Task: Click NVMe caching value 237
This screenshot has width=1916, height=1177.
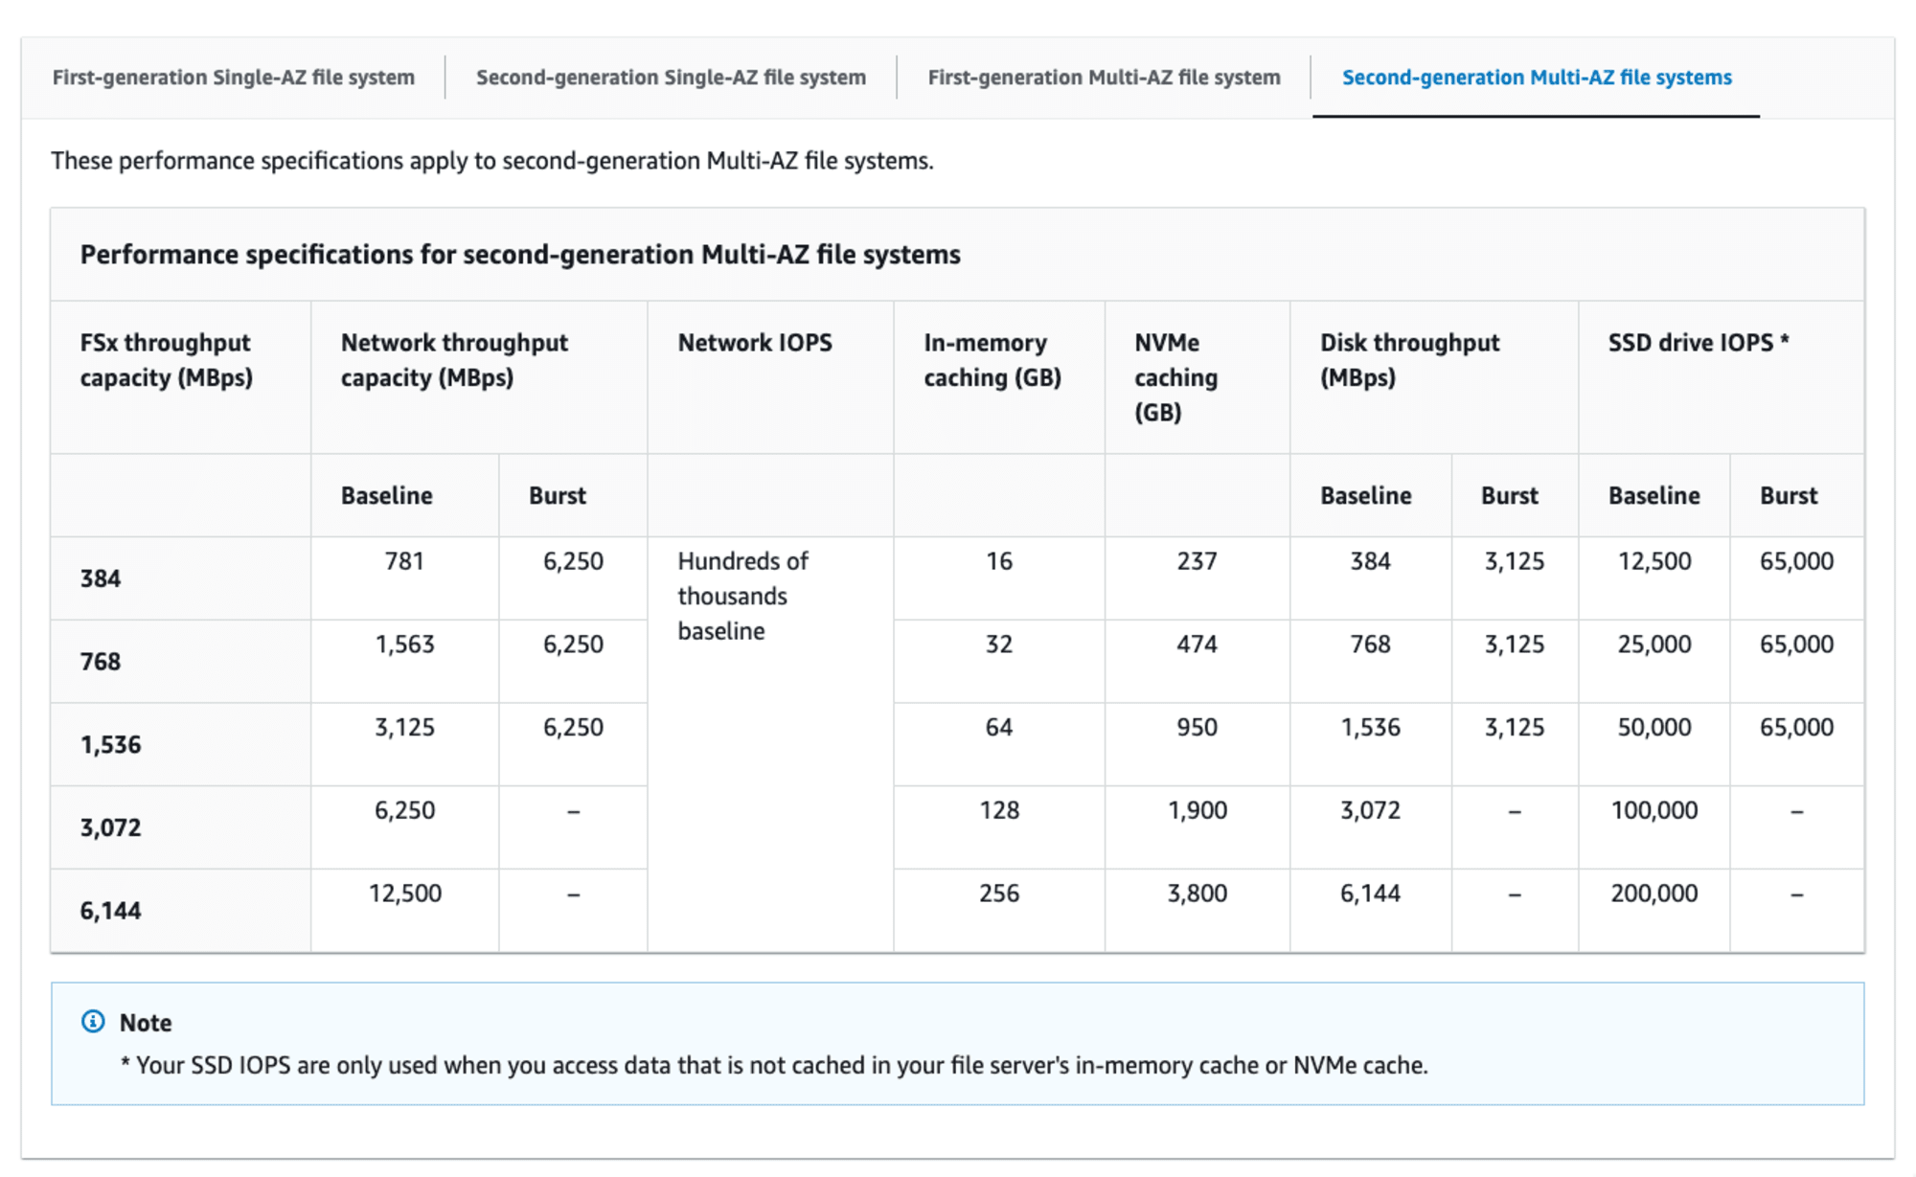Action: [x=1197, y=561]
